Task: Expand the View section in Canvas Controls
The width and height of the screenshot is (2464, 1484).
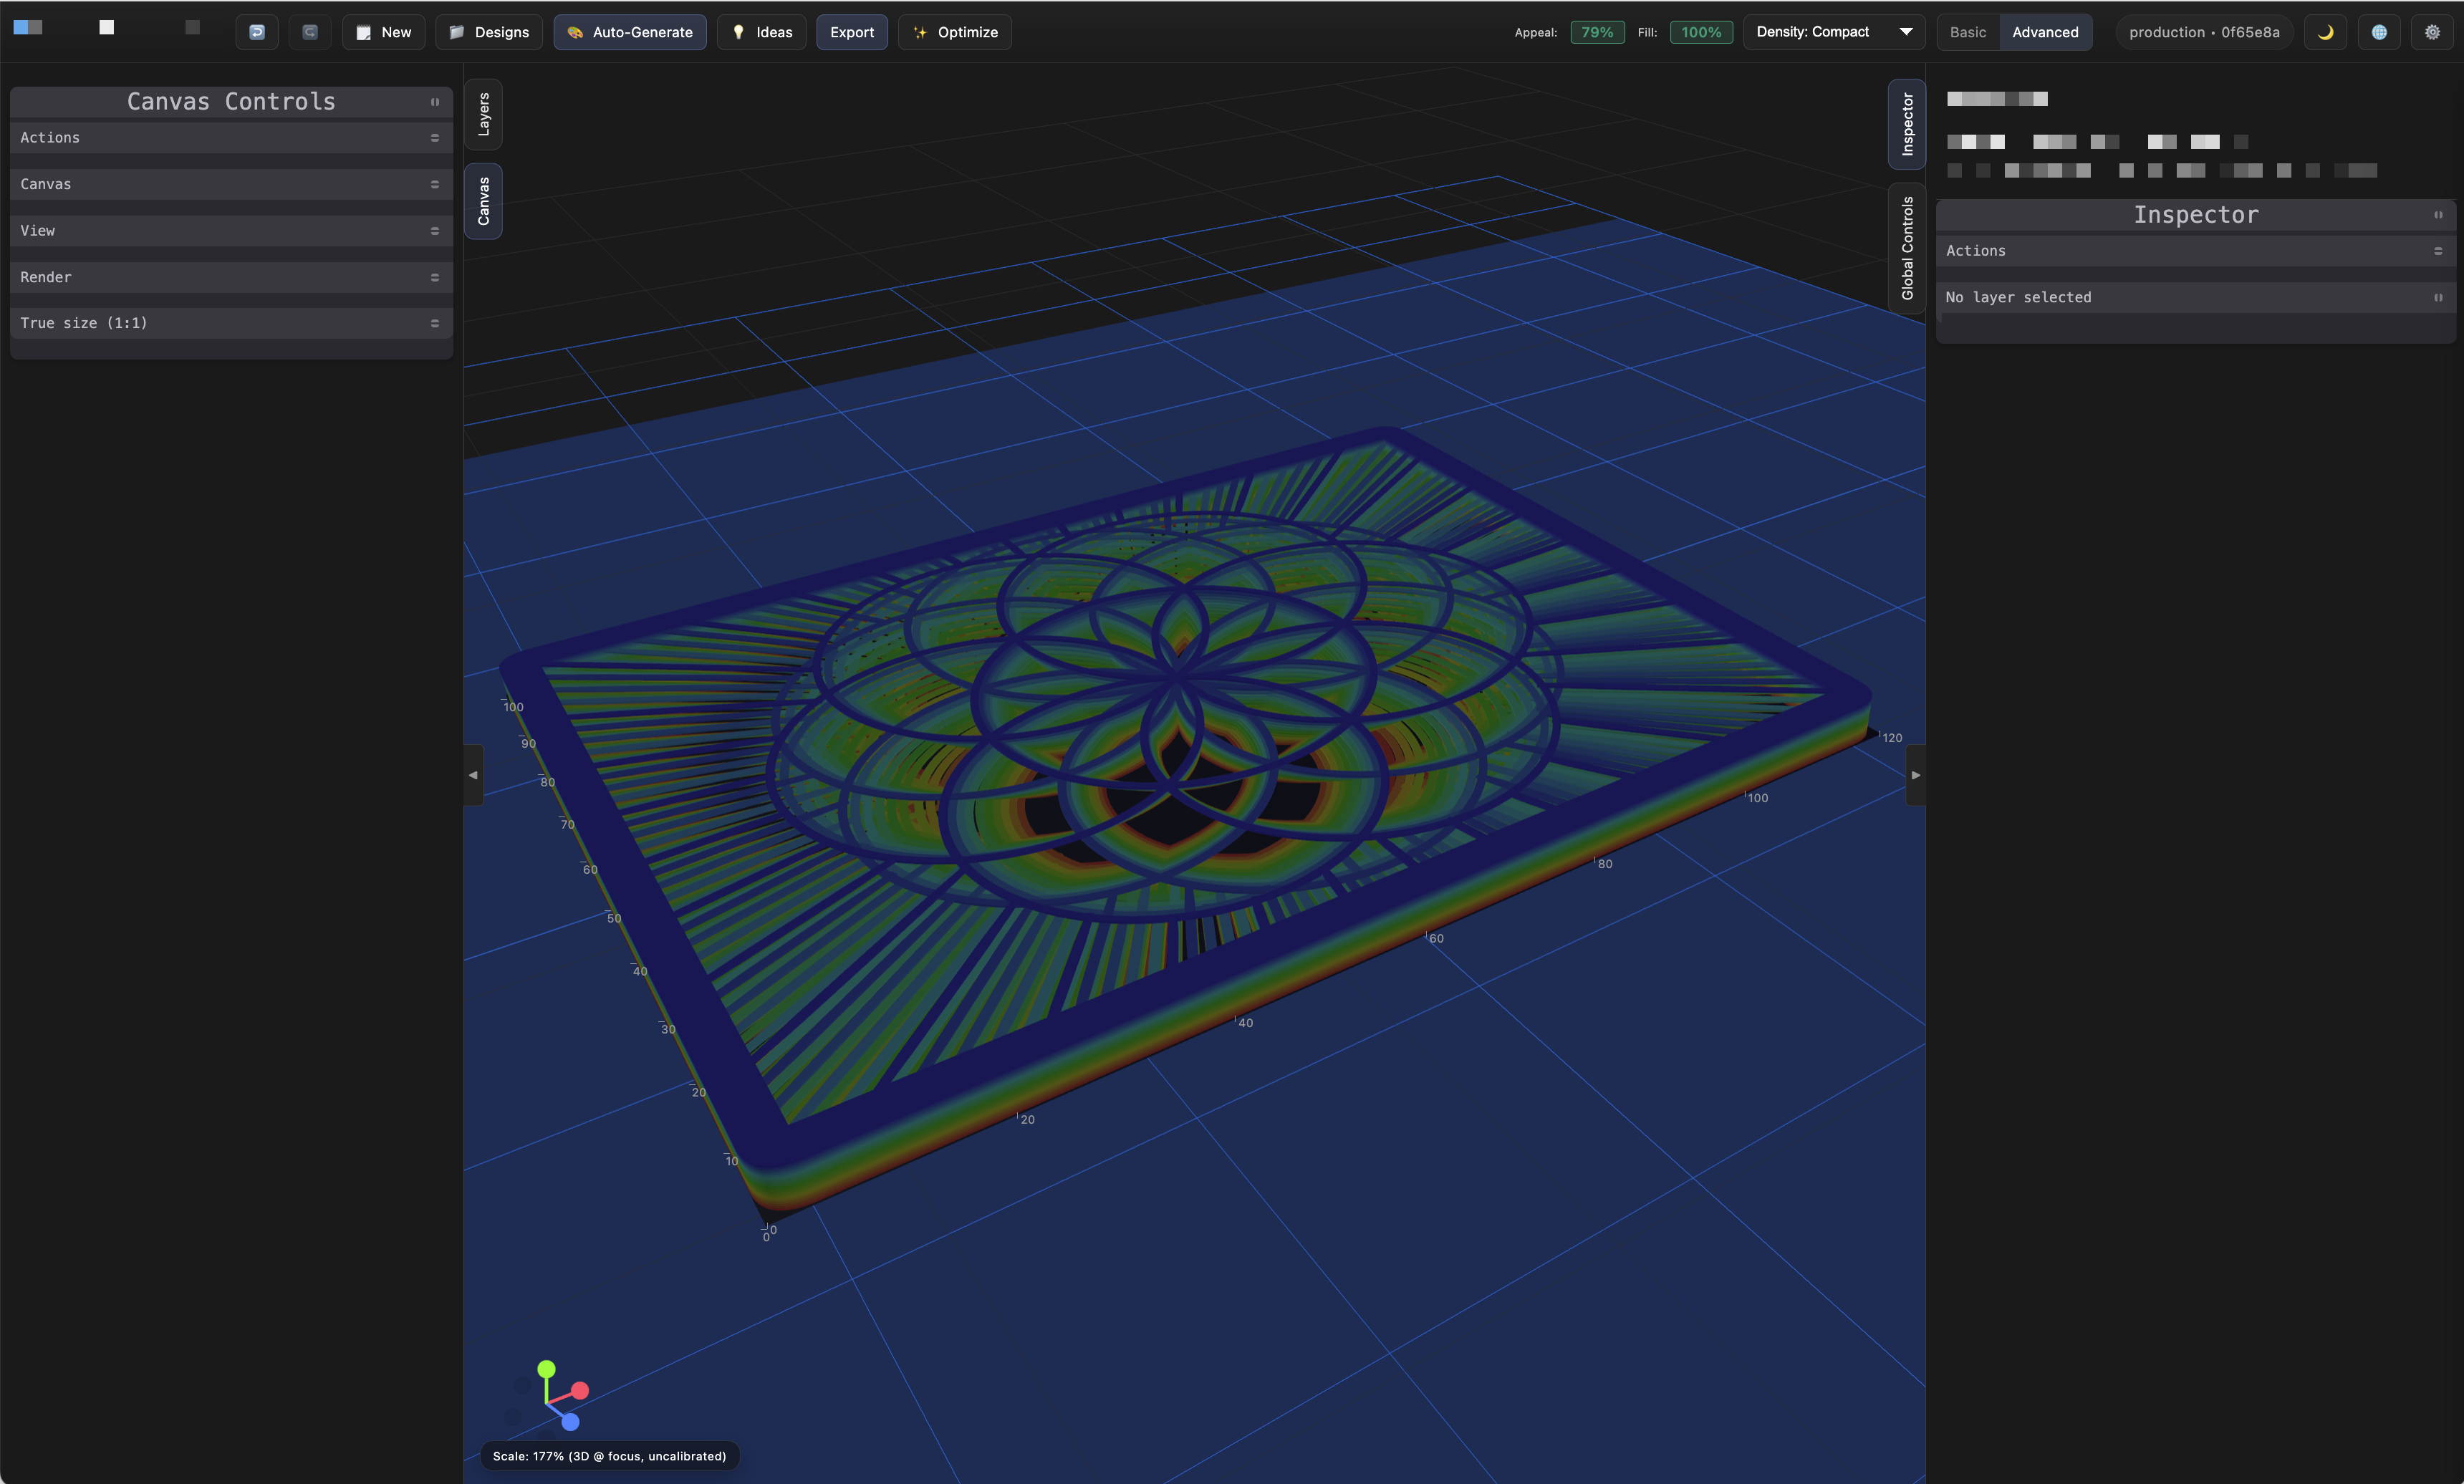Action: 230,231
